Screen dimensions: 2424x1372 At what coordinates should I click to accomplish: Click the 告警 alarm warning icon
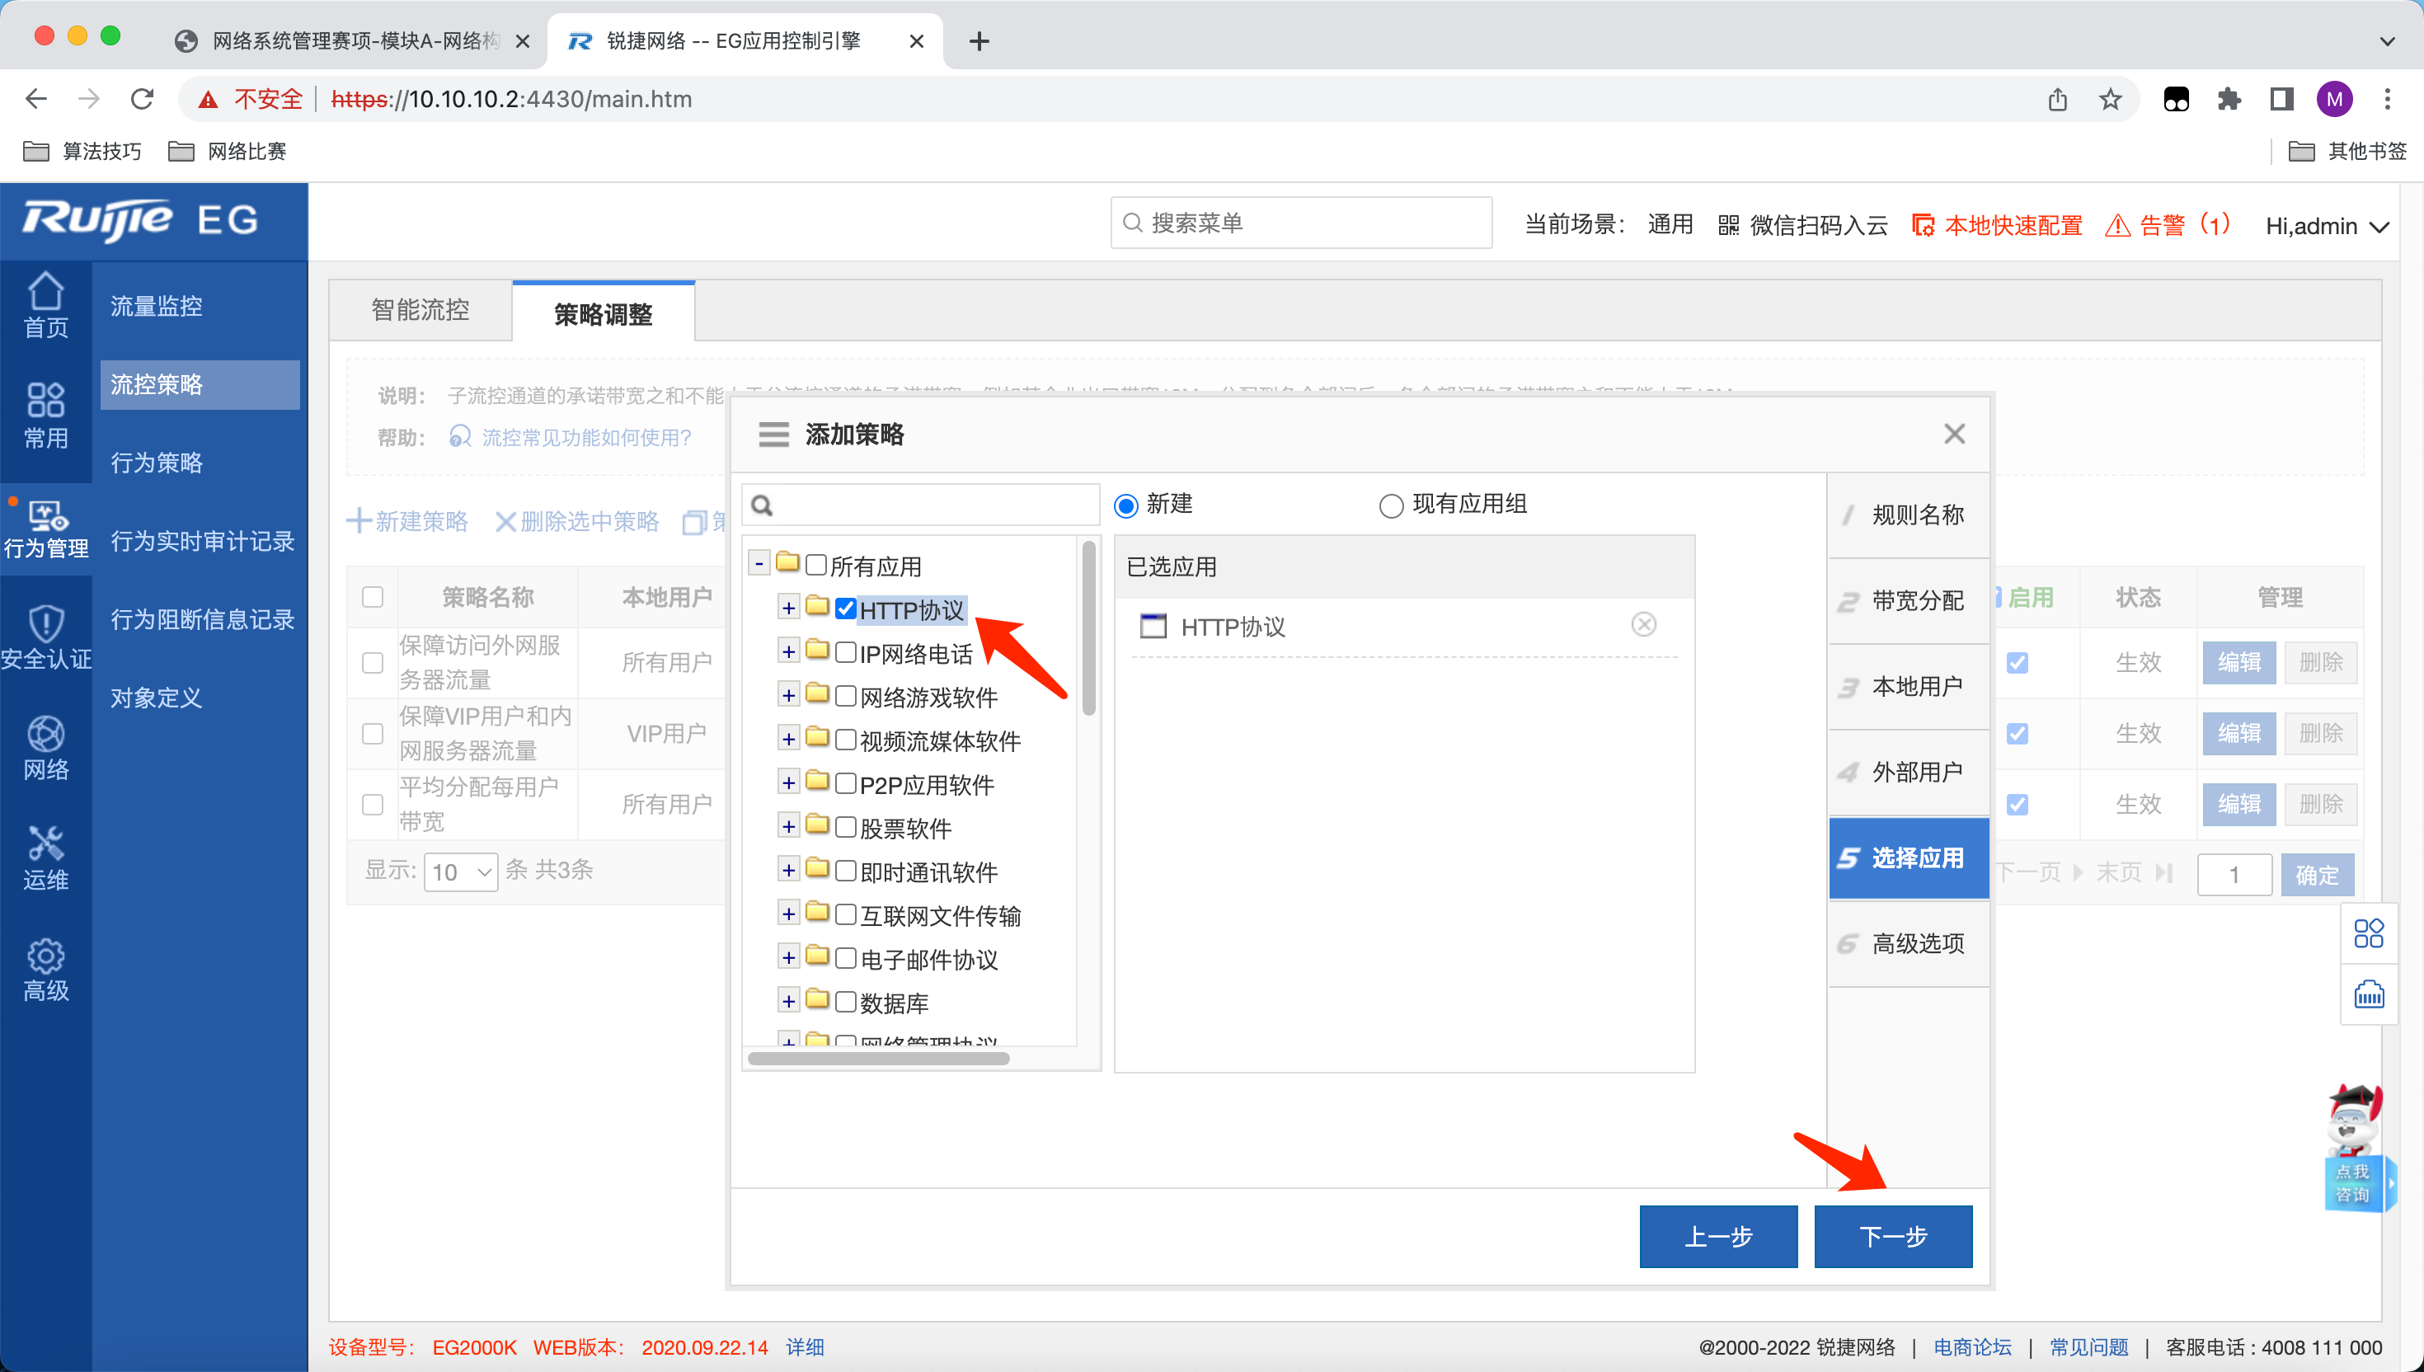pyautogui.click(x=2117, y=226)
